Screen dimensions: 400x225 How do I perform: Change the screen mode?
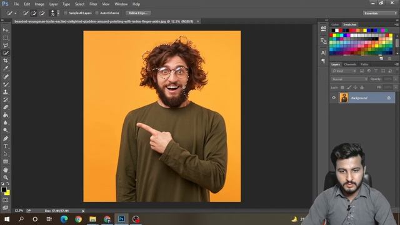[6, 207]
